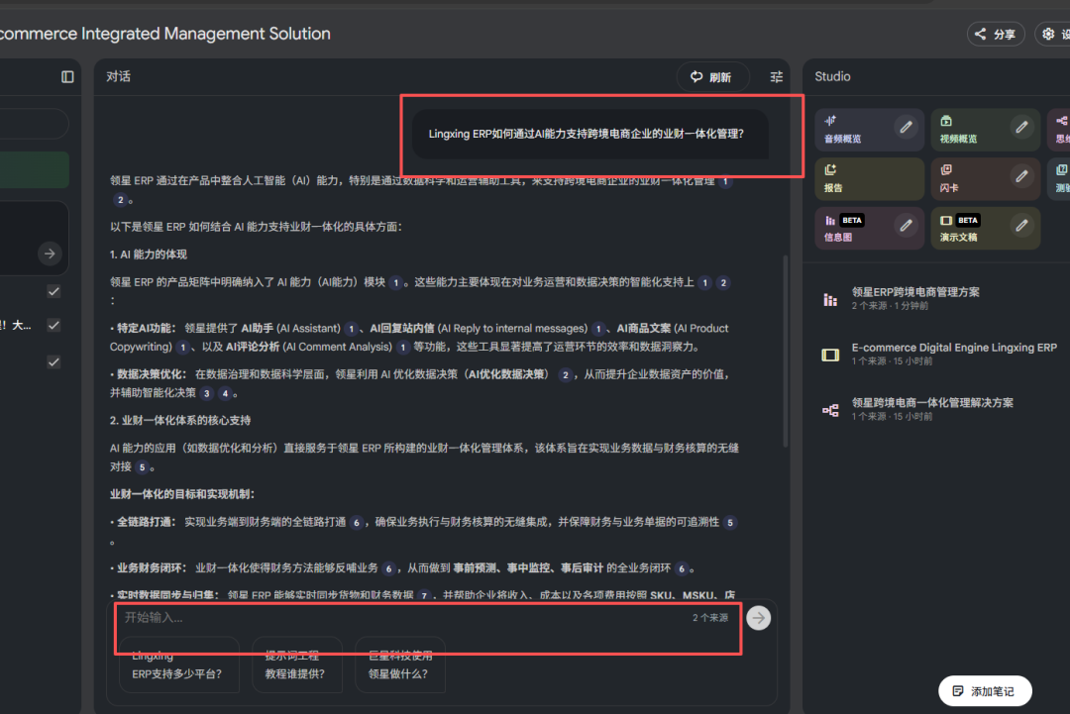The width and height of the screenshot is (1070, 714).
Task: Open citation 6 after 反哺业务
Action: tap(388, 568)
